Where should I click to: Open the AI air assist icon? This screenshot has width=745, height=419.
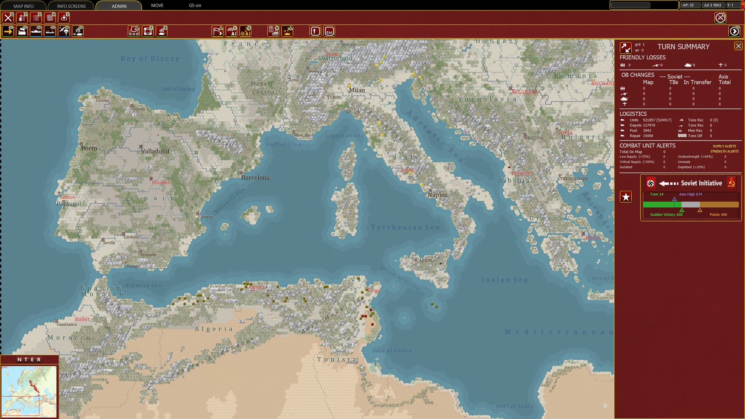[x=246, y=31]
